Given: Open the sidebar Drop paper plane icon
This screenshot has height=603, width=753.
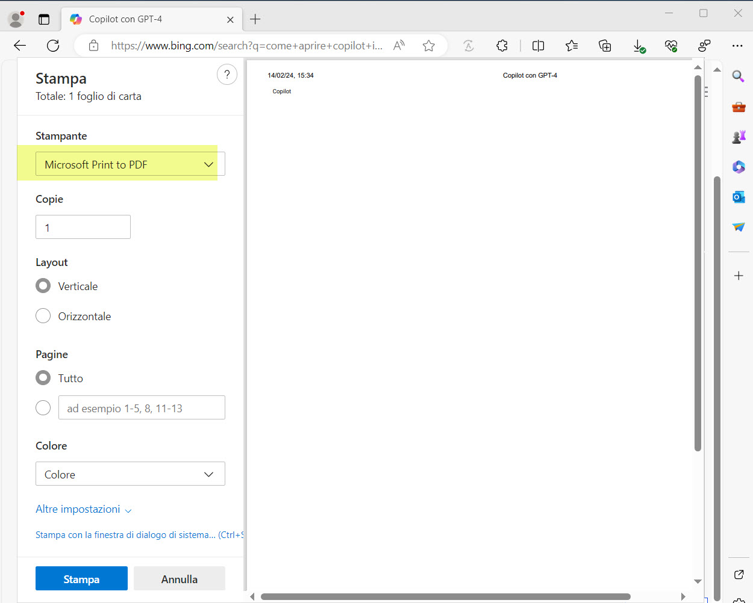Looking at the screenshot, I should 739,227.
